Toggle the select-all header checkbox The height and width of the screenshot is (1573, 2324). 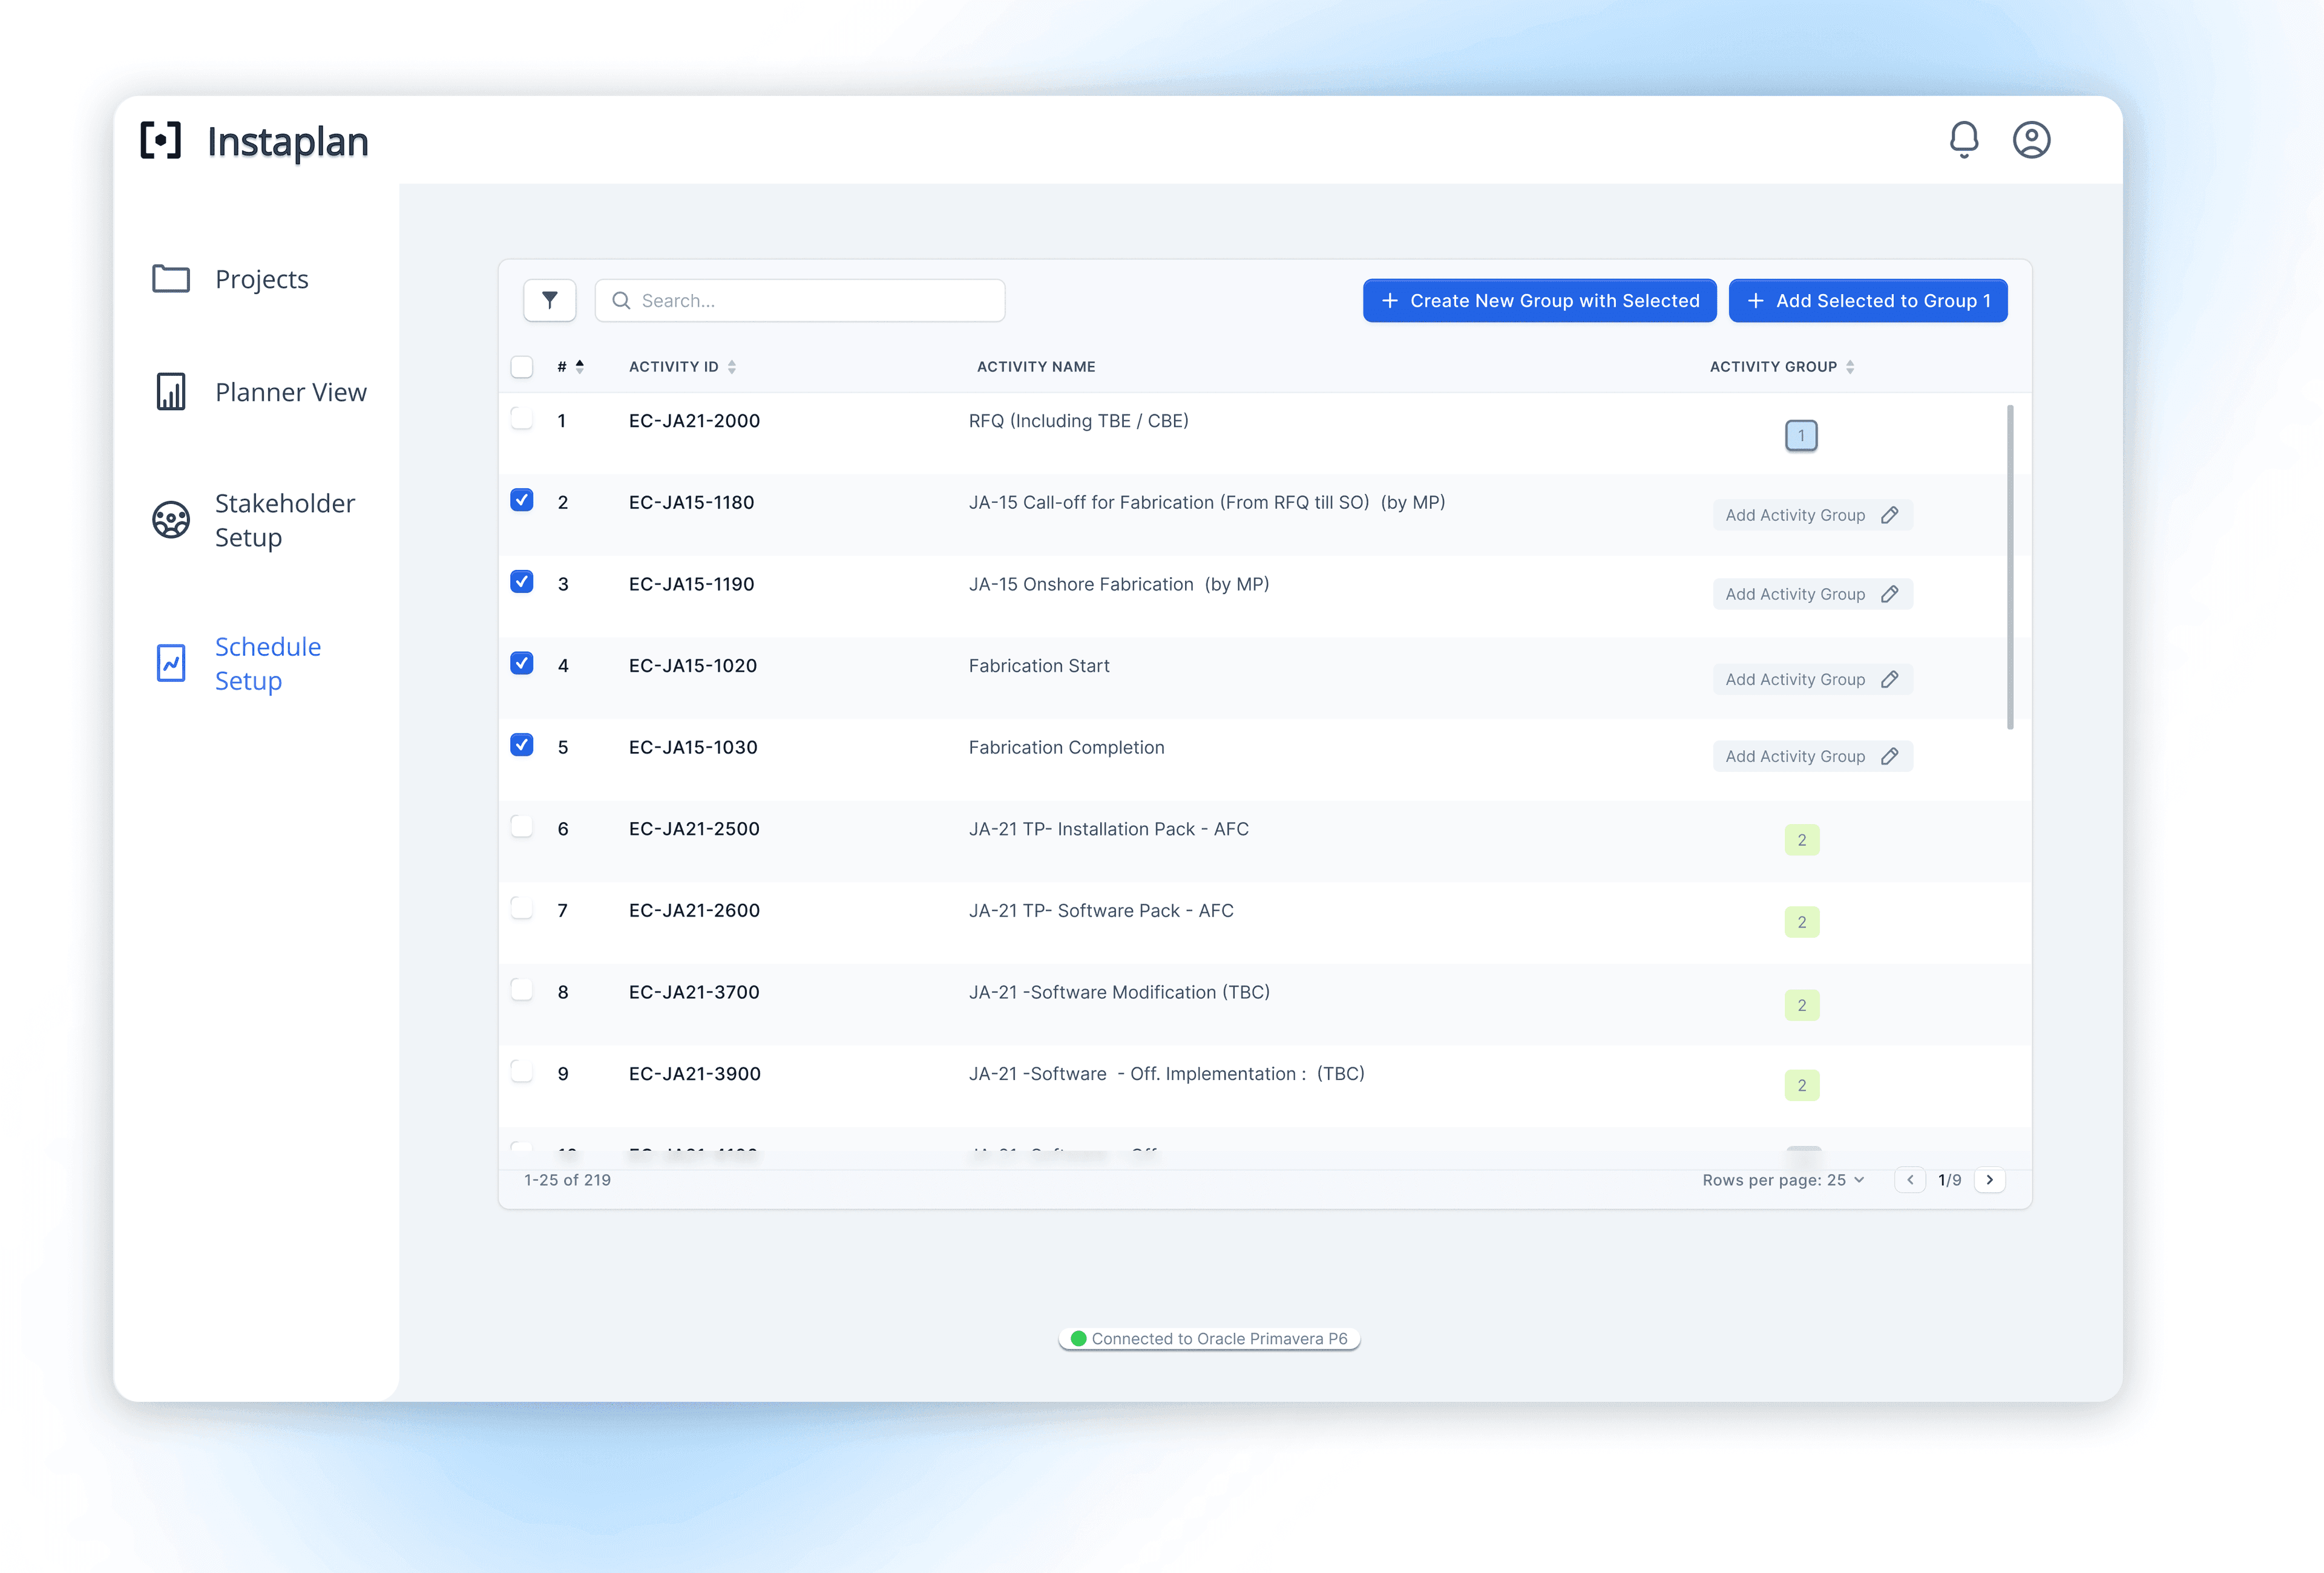[x=523, y=365]
